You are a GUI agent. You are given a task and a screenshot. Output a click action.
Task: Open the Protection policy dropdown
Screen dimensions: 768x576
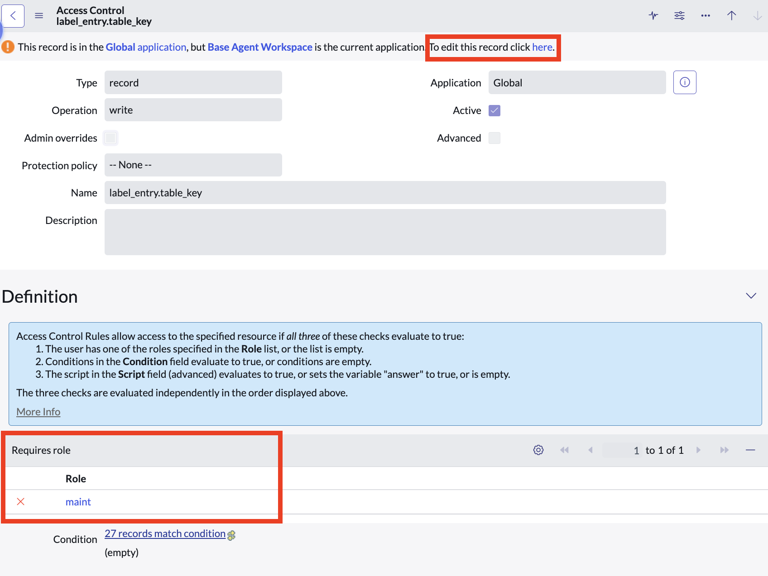click(x=193, y=165)
